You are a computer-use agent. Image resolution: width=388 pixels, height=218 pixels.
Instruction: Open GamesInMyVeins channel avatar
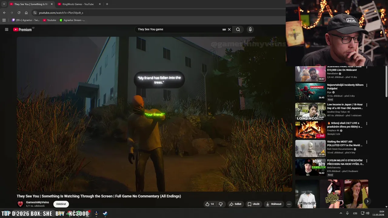pyautogui.click(x=20, y=204)
